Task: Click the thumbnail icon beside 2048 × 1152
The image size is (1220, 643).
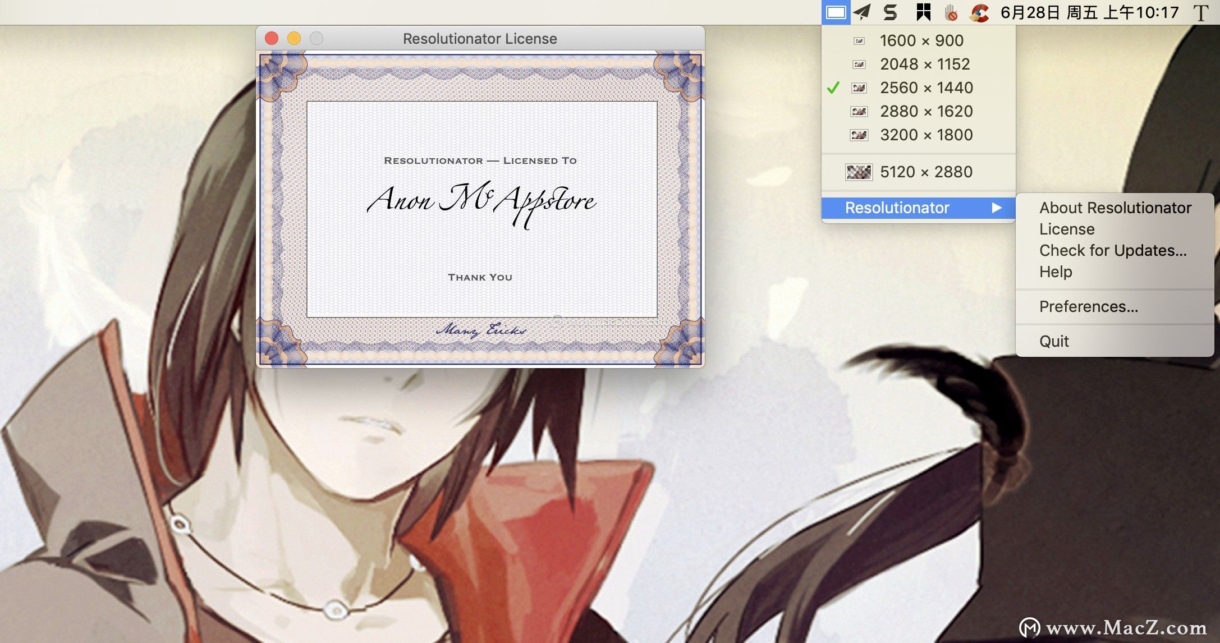Action: coord(859,64)
